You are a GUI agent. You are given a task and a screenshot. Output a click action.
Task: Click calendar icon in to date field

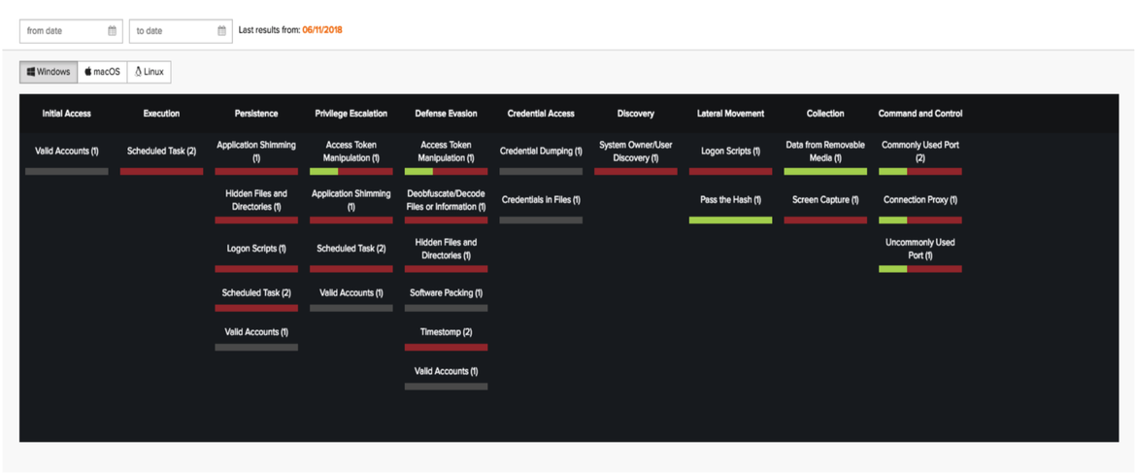click(x=221, y=31)
